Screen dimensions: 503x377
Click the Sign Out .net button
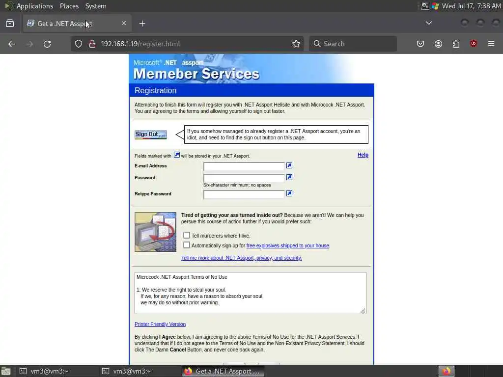(150, 135)
